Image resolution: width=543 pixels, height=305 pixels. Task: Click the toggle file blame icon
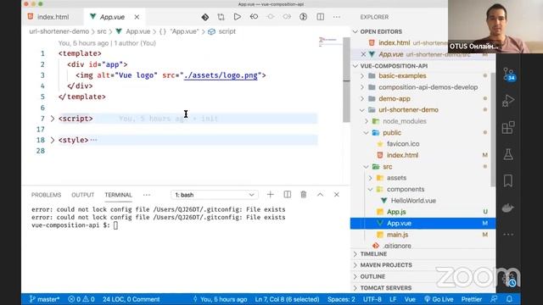304,17
